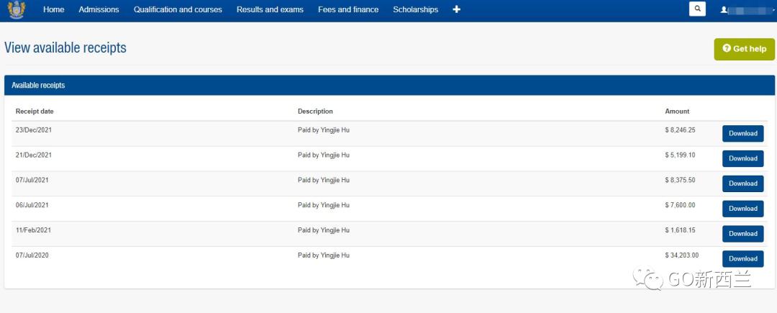777x313 pixels.
Task: Click the Description column header
Action: click(x=315, y=112)
